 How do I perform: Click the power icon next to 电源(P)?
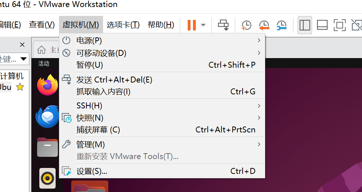66,40
